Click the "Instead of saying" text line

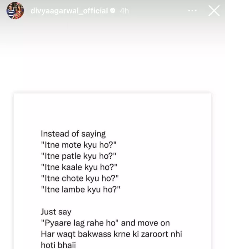pyautogui.click(x=73, y=134)
